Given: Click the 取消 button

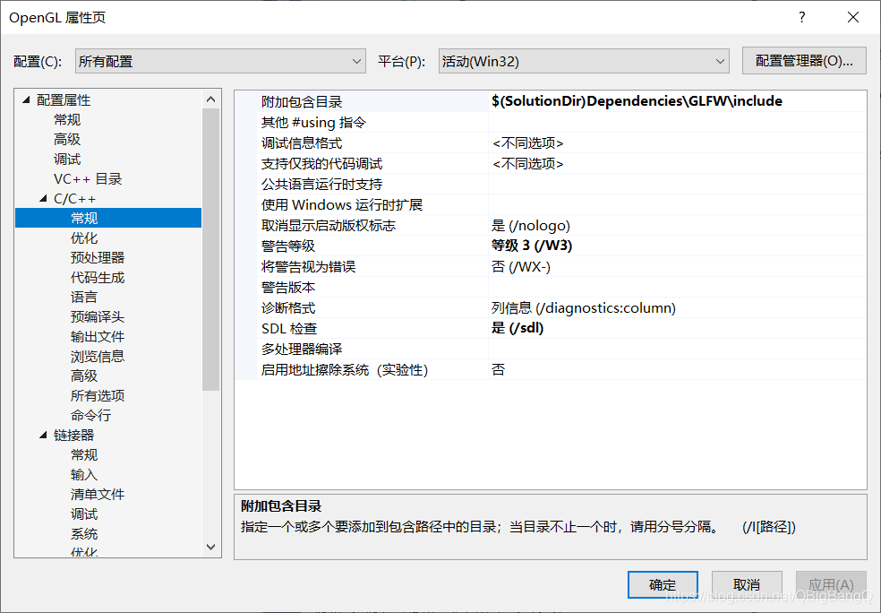Looking at the screenshot, I should click(x=747, y=585).
